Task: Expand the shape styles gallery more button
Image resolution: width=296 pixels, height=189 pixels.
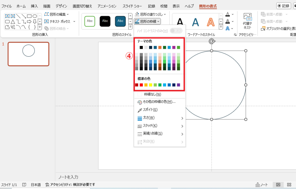Action: 130,27
